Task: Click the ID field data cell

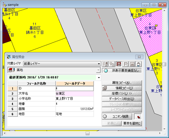Action: 75,88
